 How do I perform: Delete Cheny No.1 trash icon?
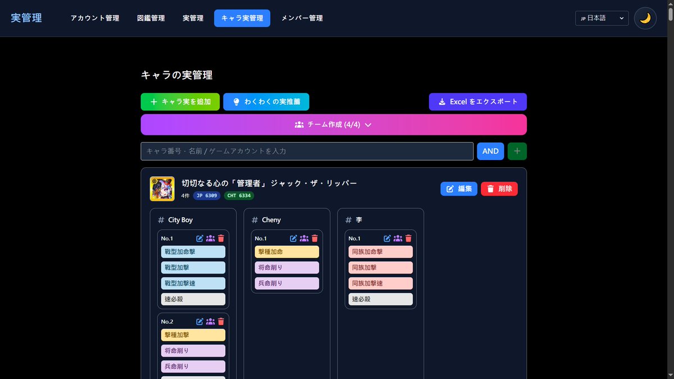315,238
